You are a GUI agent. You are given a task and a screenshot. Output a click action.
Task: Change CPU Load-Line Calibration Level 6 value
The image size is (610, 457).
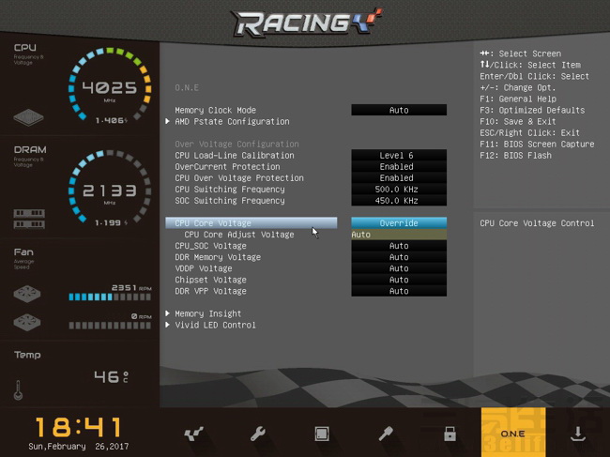tap(399, 155)
